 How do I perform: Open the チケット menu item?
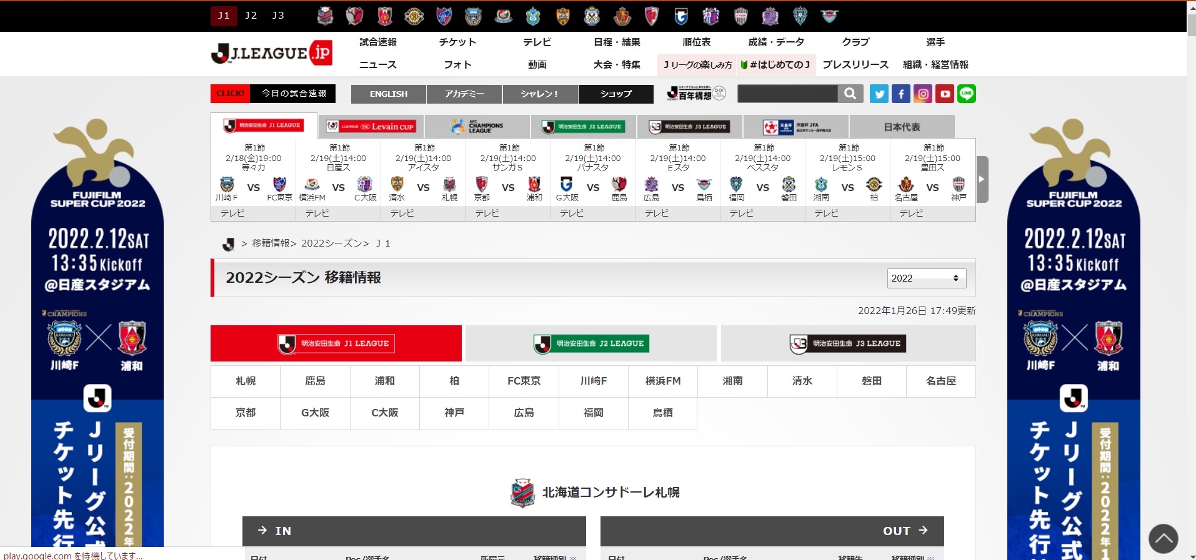coord(457,42)
